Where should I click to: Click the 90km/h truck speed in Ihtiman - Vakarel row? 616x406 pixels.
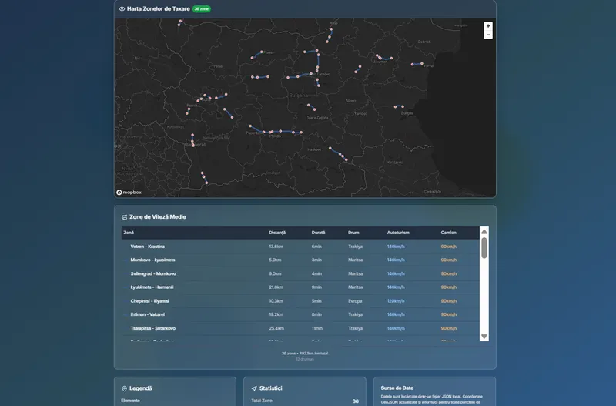click(x=449, y=314)
